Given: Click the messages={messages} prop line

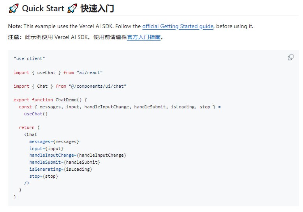Looking at the screenshot, I should click(x=54, y=141).
